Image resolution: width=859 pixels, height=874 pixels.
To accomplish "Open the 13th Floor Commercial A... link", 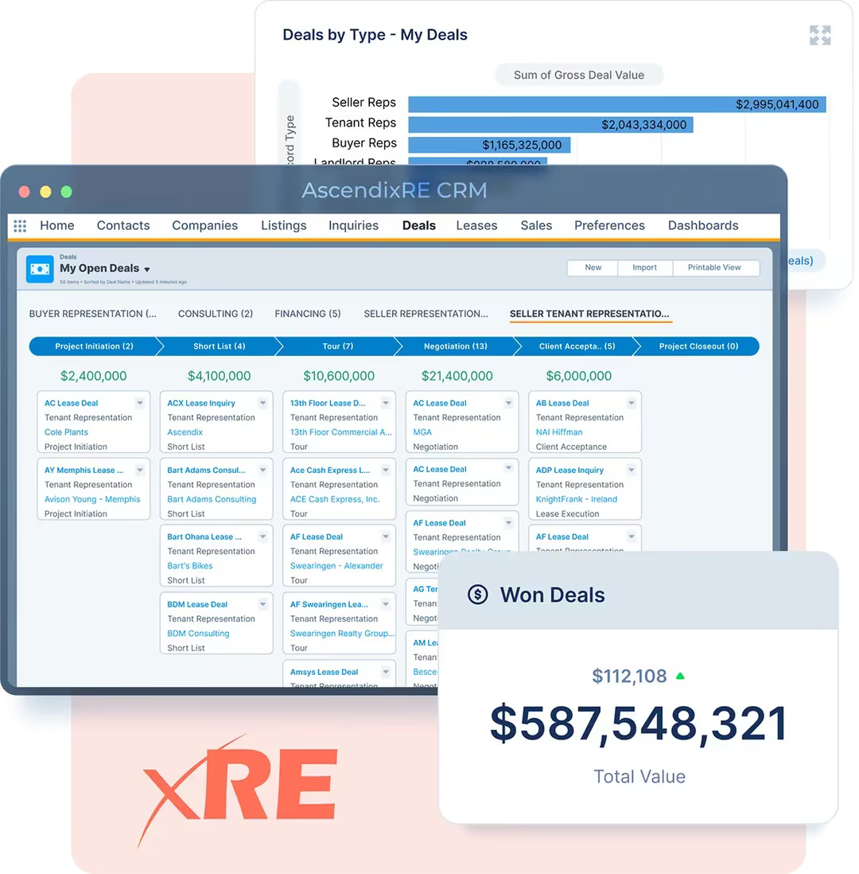I will coord(340,432).
